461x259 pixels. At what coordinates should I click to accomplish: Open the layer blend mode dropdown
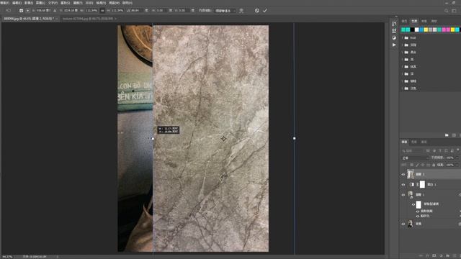[415, 158]
